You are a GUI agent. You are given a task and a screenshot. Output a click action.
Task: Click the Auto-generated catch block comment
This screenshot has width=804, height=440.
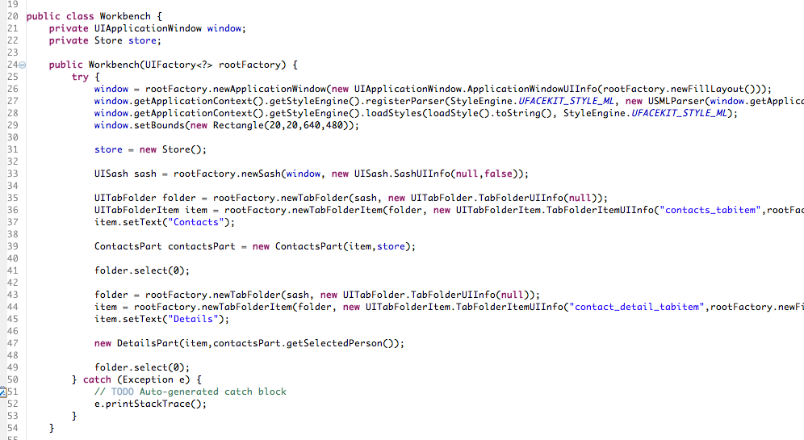pyautogui.click(x=213, y=392)
